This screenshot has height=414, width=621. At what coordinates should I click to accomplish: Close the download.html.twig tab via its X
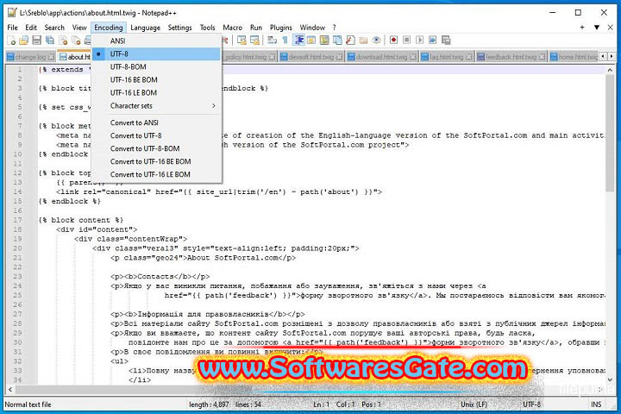pyautogui.click(x=413, y=57)
